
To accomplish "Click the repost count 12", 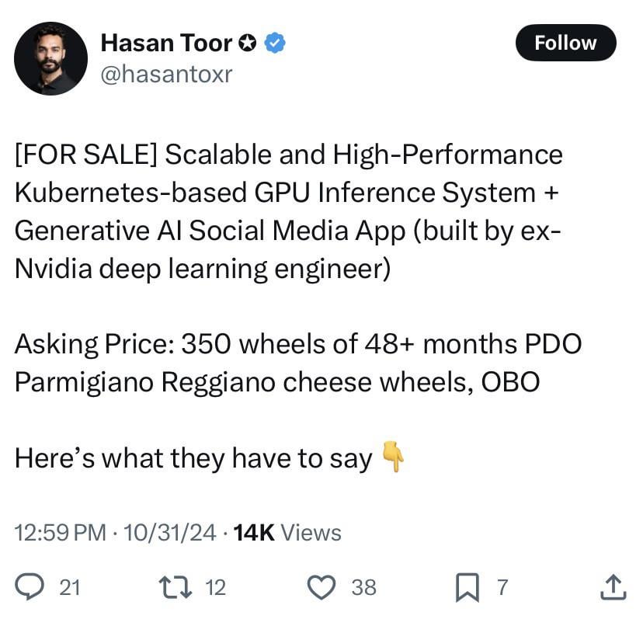I will point(215,588).
